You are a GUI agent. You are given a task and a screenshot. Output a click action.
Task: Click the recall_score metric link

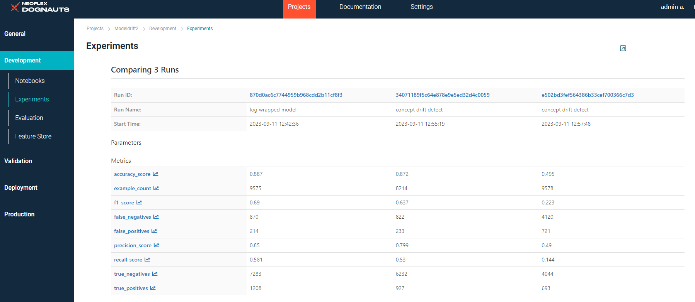[128, 260]
